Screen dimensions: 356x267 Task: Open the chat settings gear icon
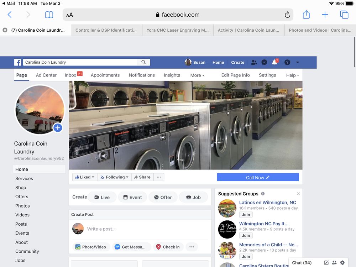(342, 262)
